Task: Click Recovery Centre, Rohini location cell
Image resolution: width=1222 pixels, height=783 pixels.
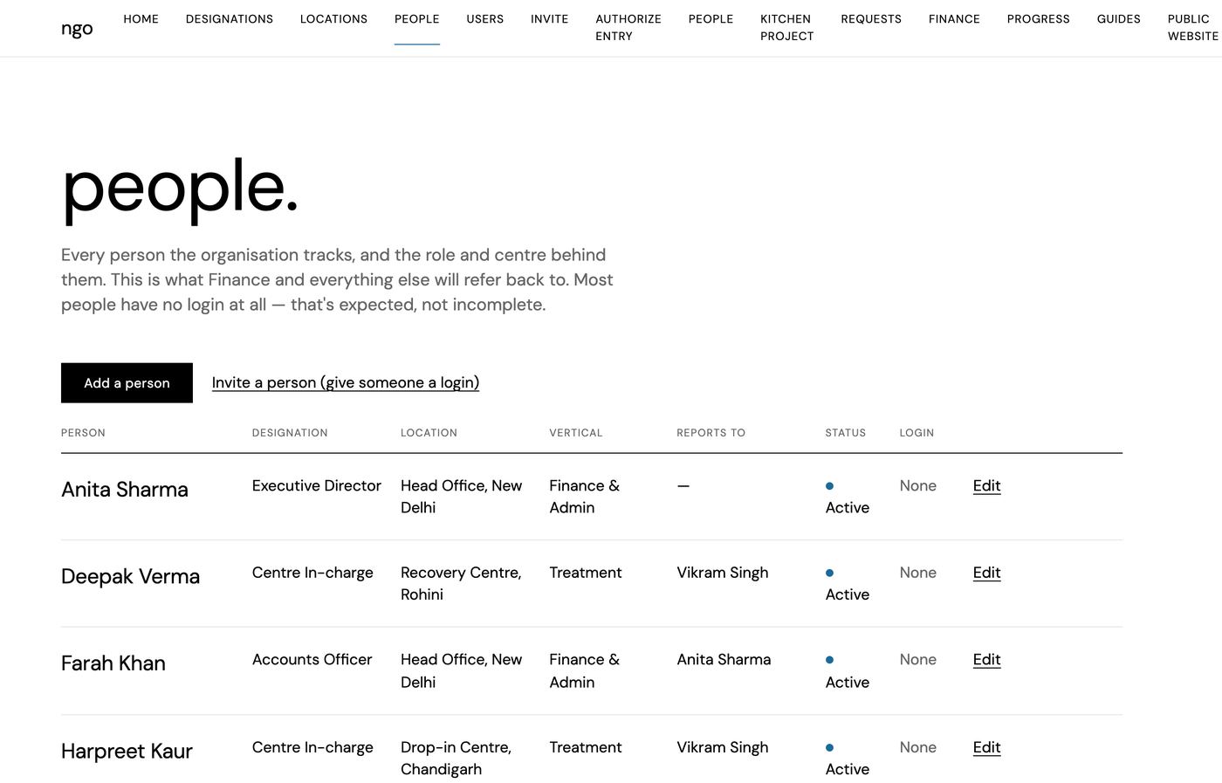Action: pos(461,583)
